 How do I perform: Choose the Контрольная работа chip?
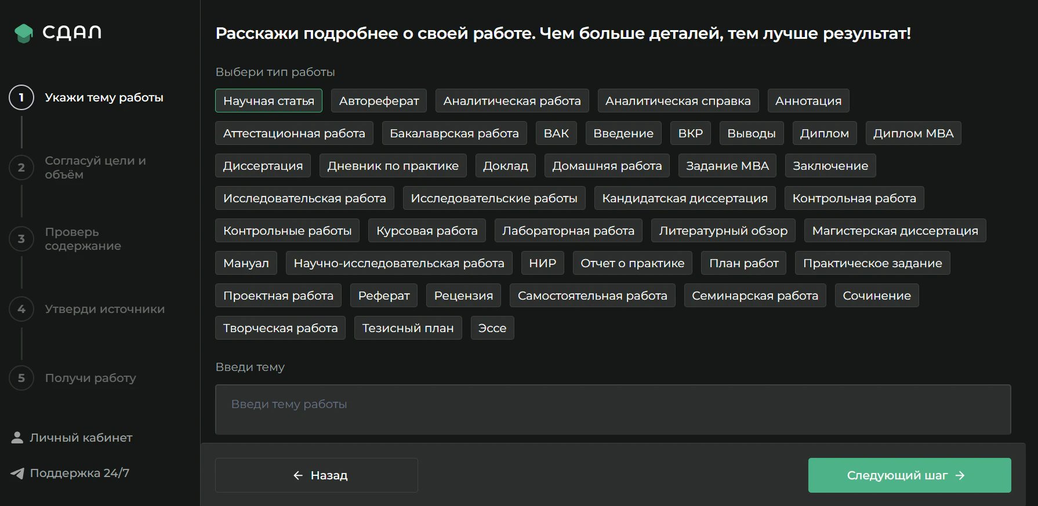tap(854, 198)
